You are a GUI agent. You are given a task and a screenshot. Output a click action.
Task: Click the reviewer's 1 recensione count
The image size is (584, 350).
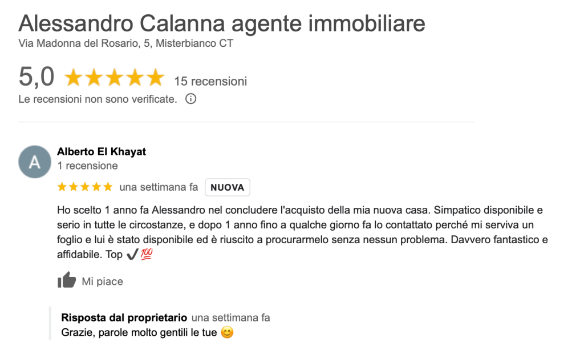87,166
